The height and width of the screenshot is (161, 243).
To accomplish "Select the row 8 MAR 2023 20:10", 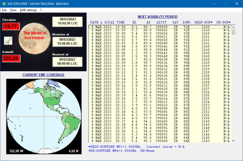I will 160,66.
